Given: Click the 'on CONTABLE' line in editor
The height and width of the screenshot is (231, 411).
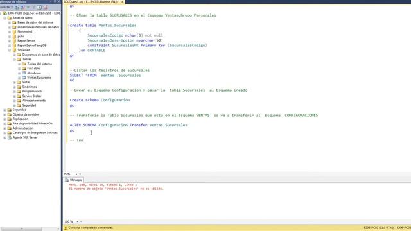Looking at the screenshot, I should coord(92,50).
